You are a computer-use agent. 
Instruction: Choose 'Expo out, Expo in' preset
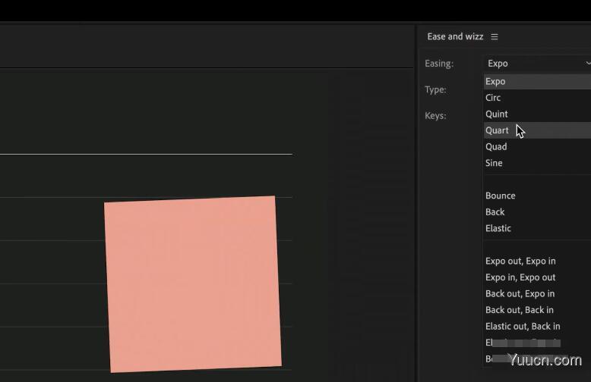537,261
